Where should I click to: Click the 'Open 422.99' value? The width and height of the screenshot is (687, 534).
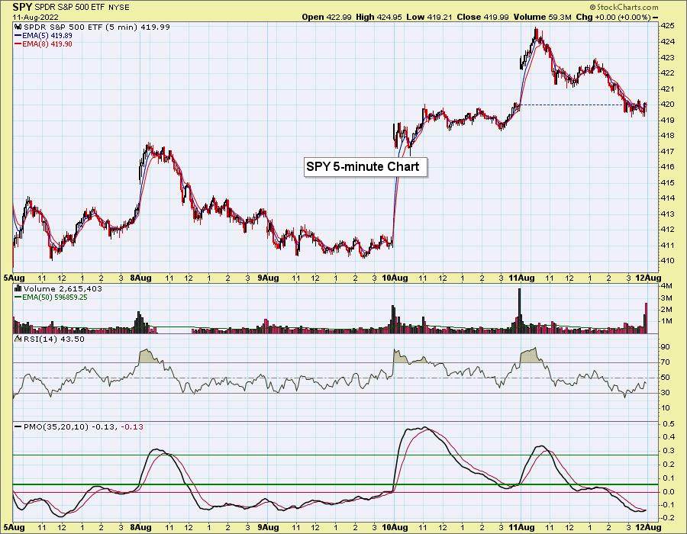(327, 17)
